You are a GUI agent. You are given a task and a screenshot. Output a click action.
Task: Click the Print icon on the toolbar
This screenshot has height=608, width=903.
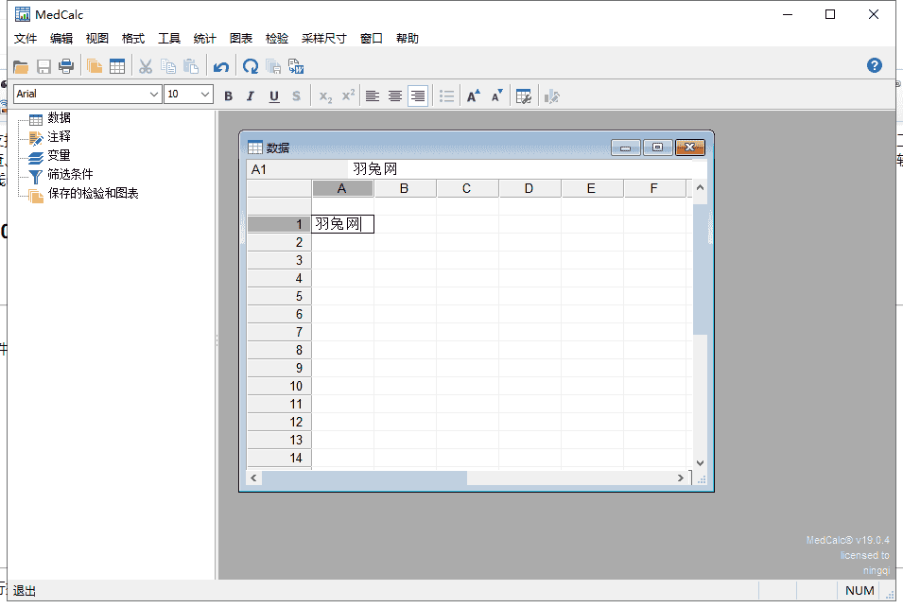coord(65,65)
